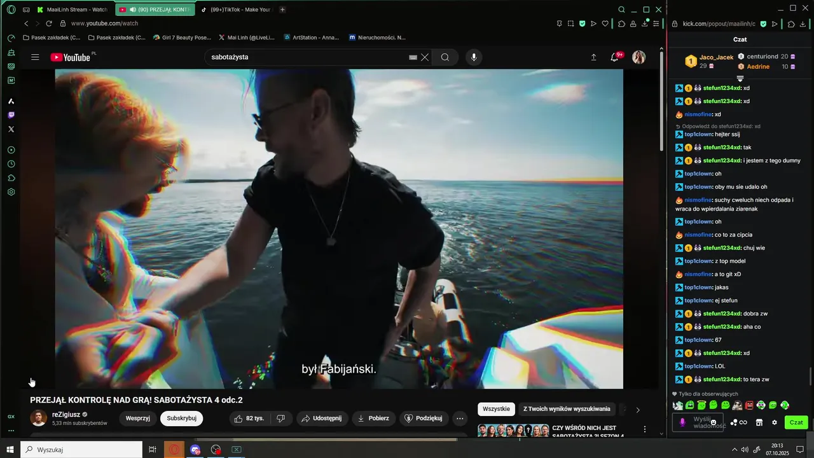The image size is (814, 458).
Task: Open the three-dot more actions menu under video
Action: 460,419
